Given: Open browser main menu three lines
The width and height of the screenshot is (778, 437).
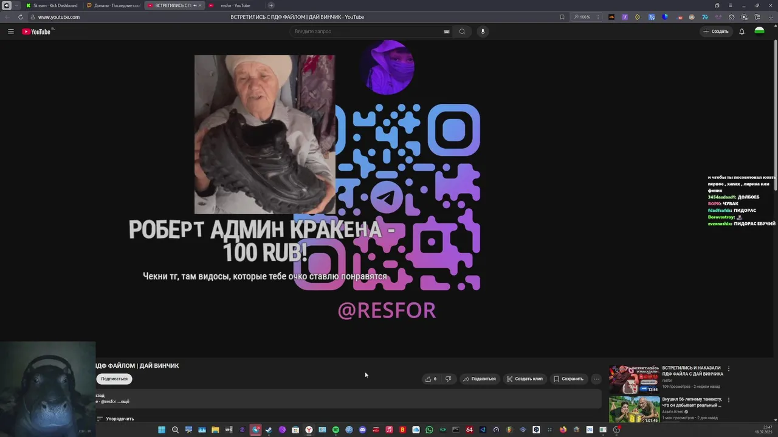Looking at the screenshot, I should click(730, 5).
